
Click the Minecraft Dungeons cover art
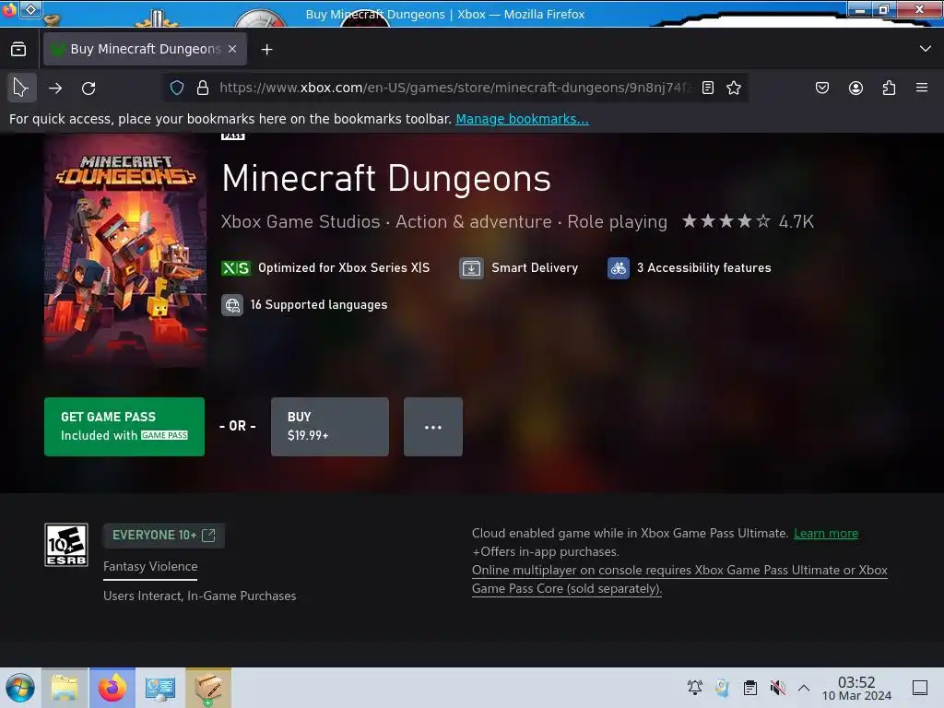point(125,250)
